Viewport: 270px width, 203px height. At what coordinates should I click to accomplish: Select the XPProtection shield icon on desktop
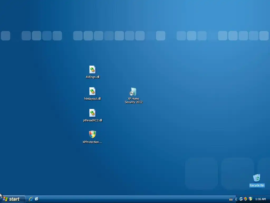point(93,134)
